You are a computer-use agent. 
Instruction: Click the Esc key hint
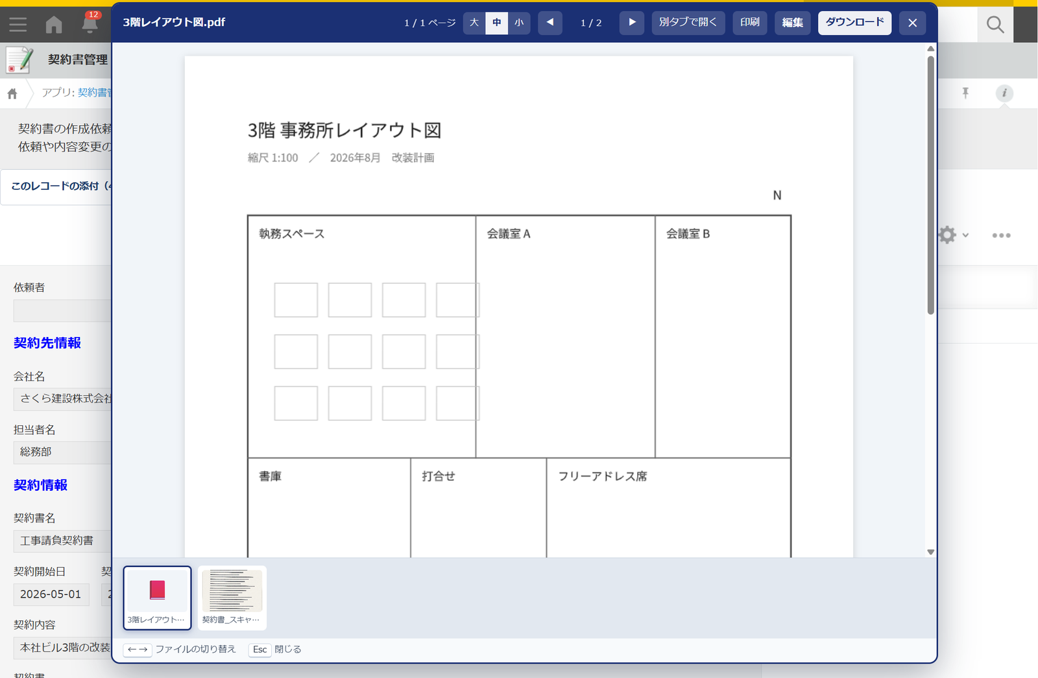[x=260, y=649]
